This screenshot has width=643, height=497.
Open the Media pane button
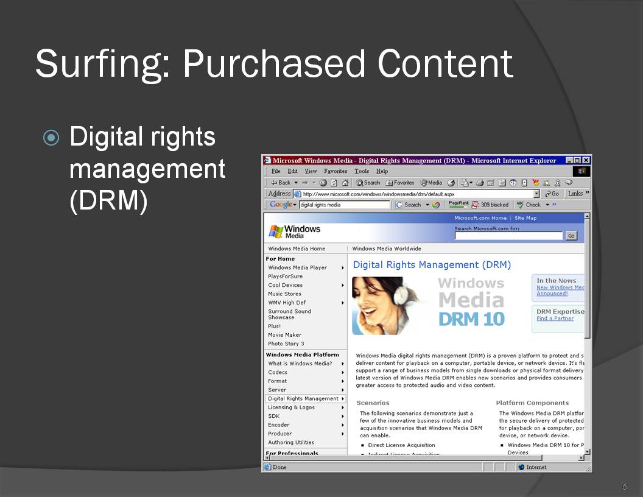pos(431,183)
